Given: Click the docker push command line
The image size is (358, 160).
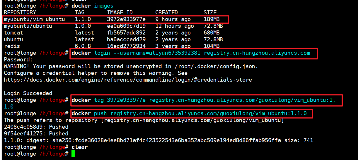Looking at the screenshot, I should (189, 113).
